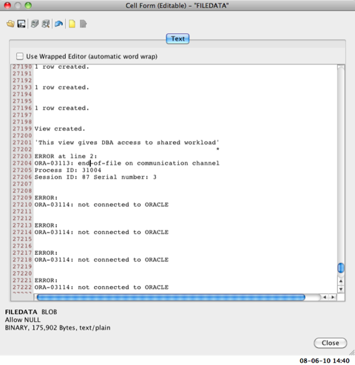
Task: Click the blue horizontal scrollbar thumb
Action: [171, 297]
